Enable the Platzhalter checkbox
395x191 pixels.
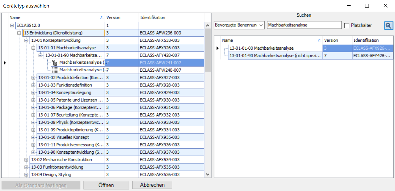tap(347, 25)
